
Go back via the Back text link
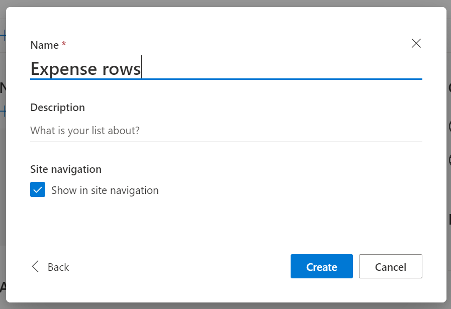click(58, 267)
